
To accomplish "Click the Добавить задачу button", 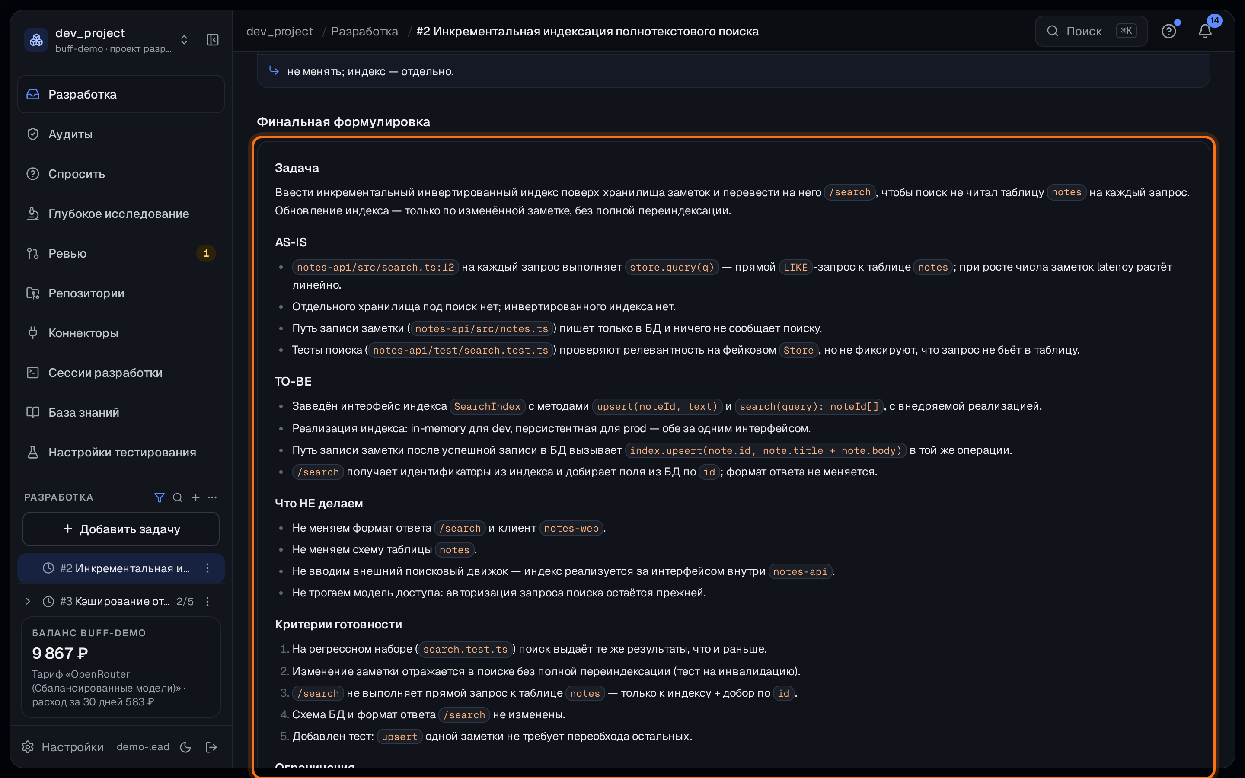I will 121,529.
